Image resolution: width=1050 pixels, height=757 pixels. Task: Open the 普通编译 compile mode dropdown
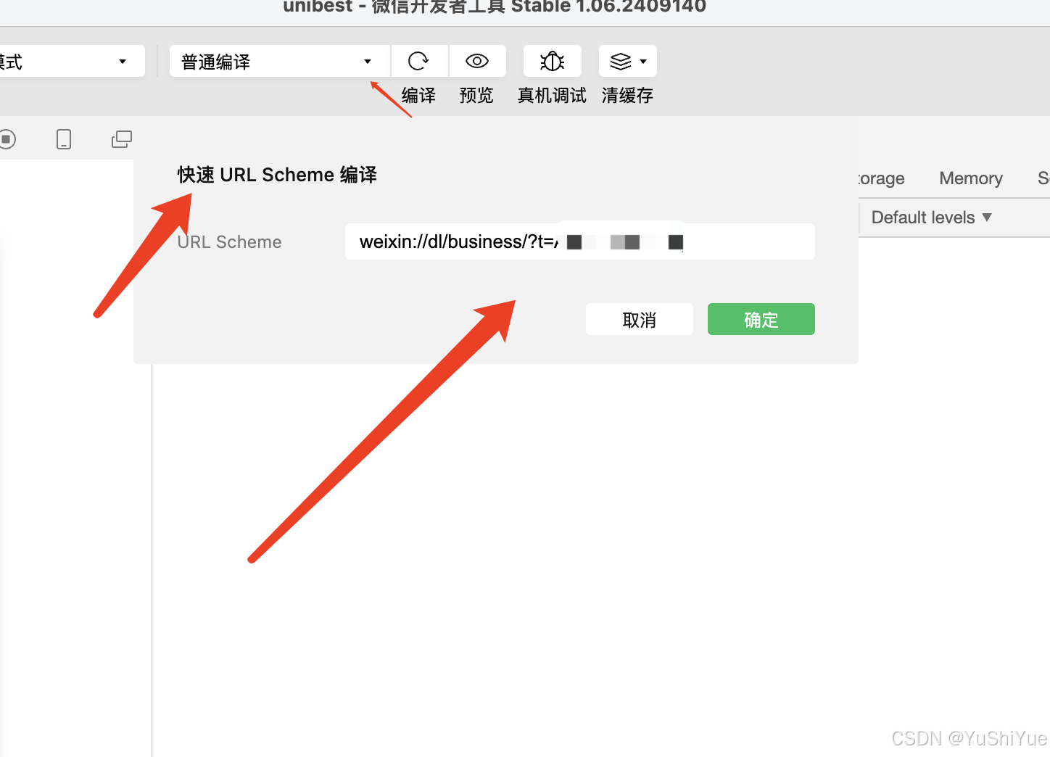pyautogui.click(x=280, y=61)
